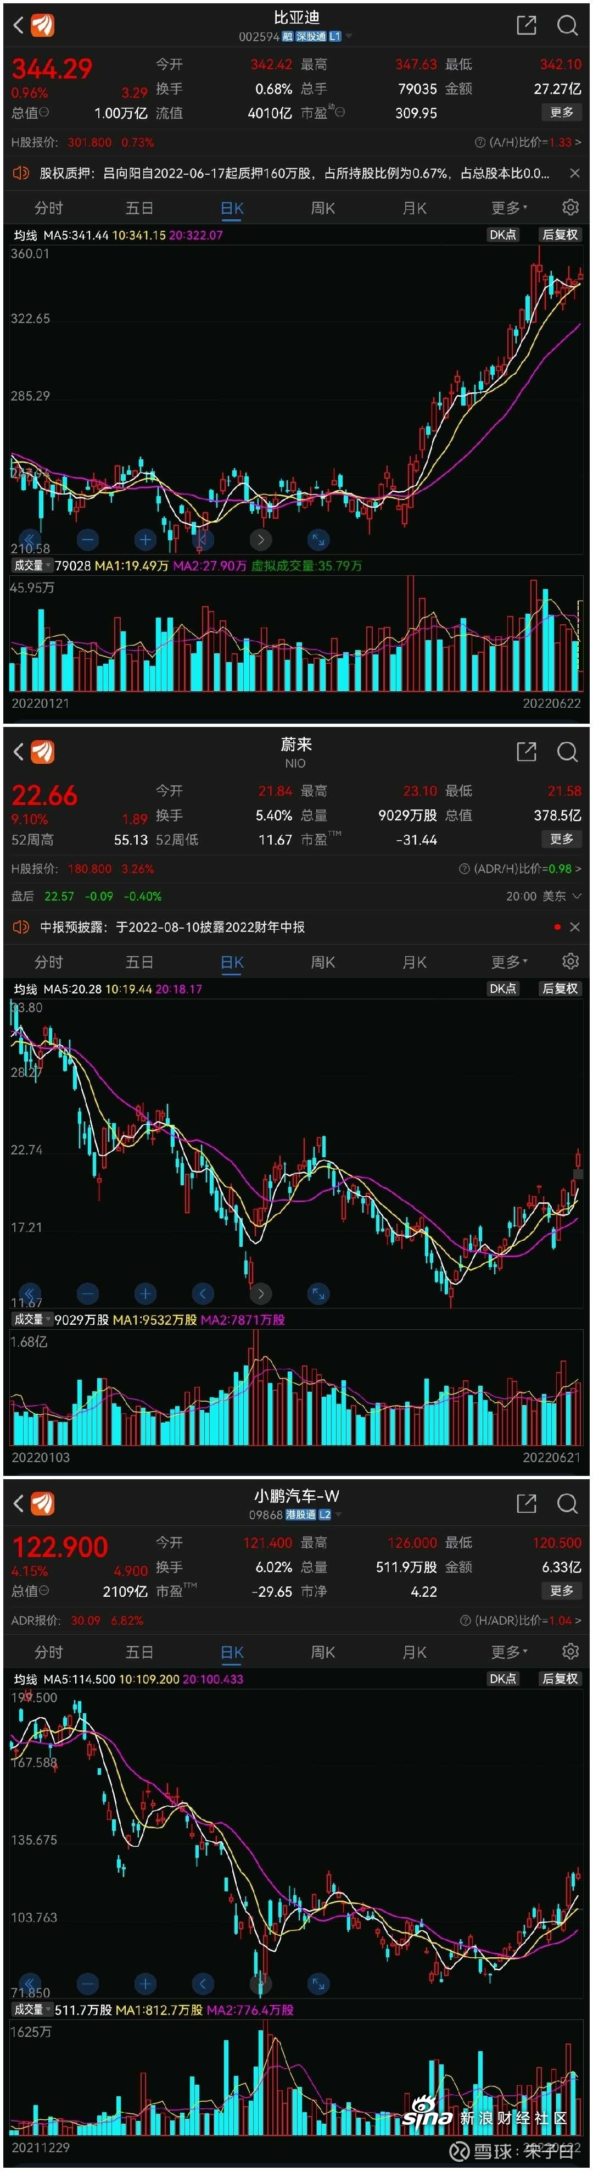Toggle DK点 on the 蔚来 chart
The image size is (593, 2171).
point(503,989)
